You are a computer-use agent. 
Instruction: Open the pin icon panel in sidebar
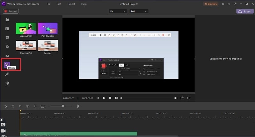point(7,74)
